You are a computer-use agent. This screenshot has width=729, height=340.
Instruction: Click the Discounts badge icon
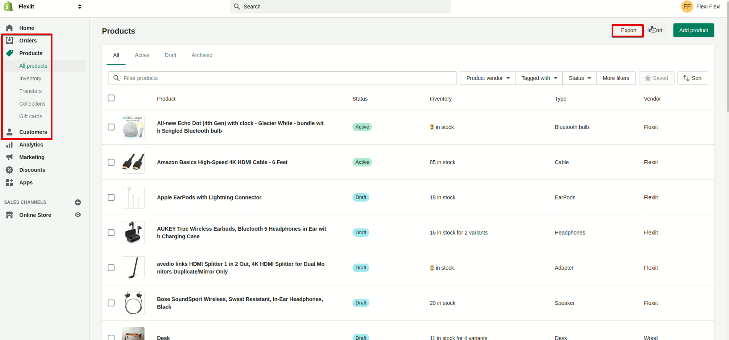tap(9, 170)
